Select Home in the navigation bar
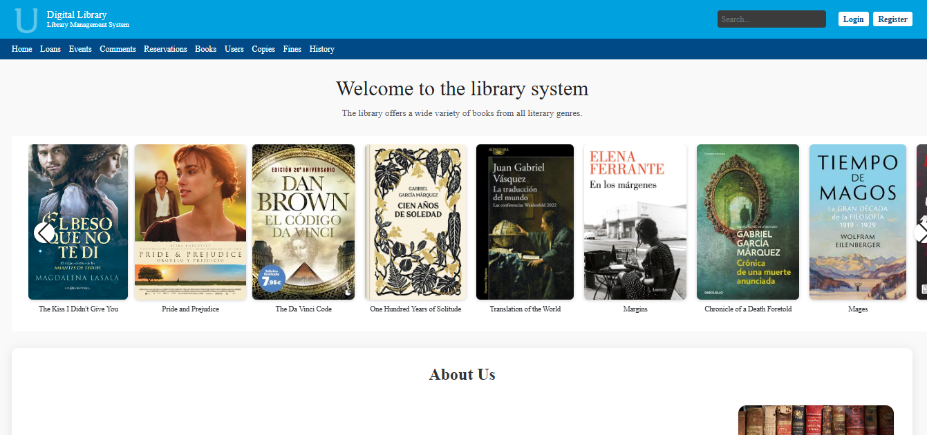Image resolution: width=927 pixels, height=435 pixels. [21, 49]
